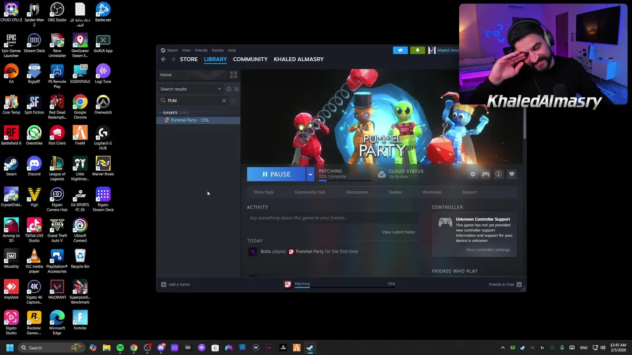Open Steam notifications bell icon
The width and height of the screenshot is (632, 355).
coord(417,50)
